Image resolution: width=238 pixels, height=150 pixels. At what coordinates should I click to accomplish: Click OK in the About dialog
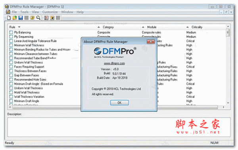tap(119, 103)
